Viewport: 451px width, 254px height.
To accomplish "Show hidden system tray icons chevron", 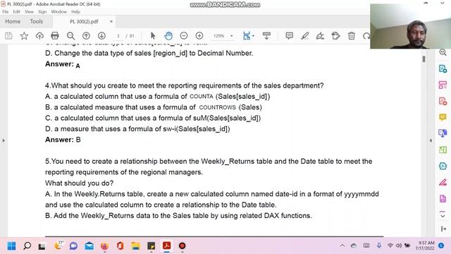I will 342,246.
